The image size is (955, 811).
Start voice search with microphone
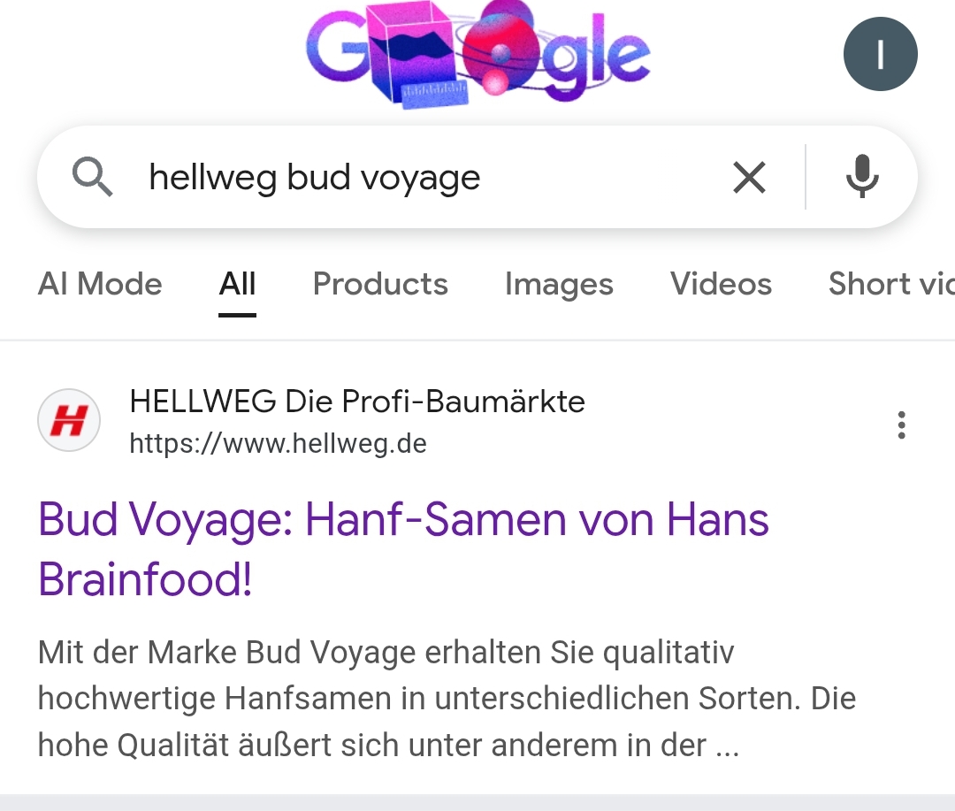pyautogui.click(x=862, y=177)
